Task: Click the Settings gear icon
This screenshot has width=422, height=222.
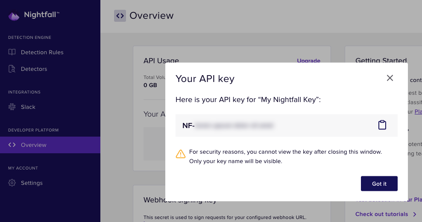Action: click(12, 183)
